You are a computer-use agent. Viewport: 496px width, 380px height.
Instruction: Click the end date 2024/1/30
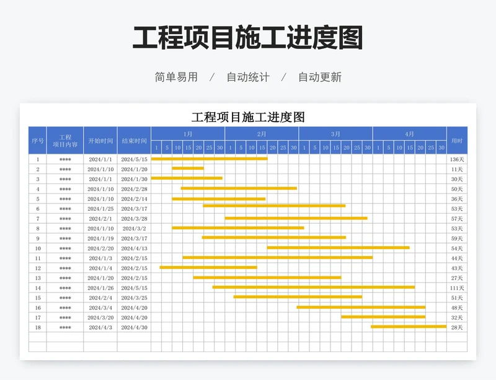[134, 179]
